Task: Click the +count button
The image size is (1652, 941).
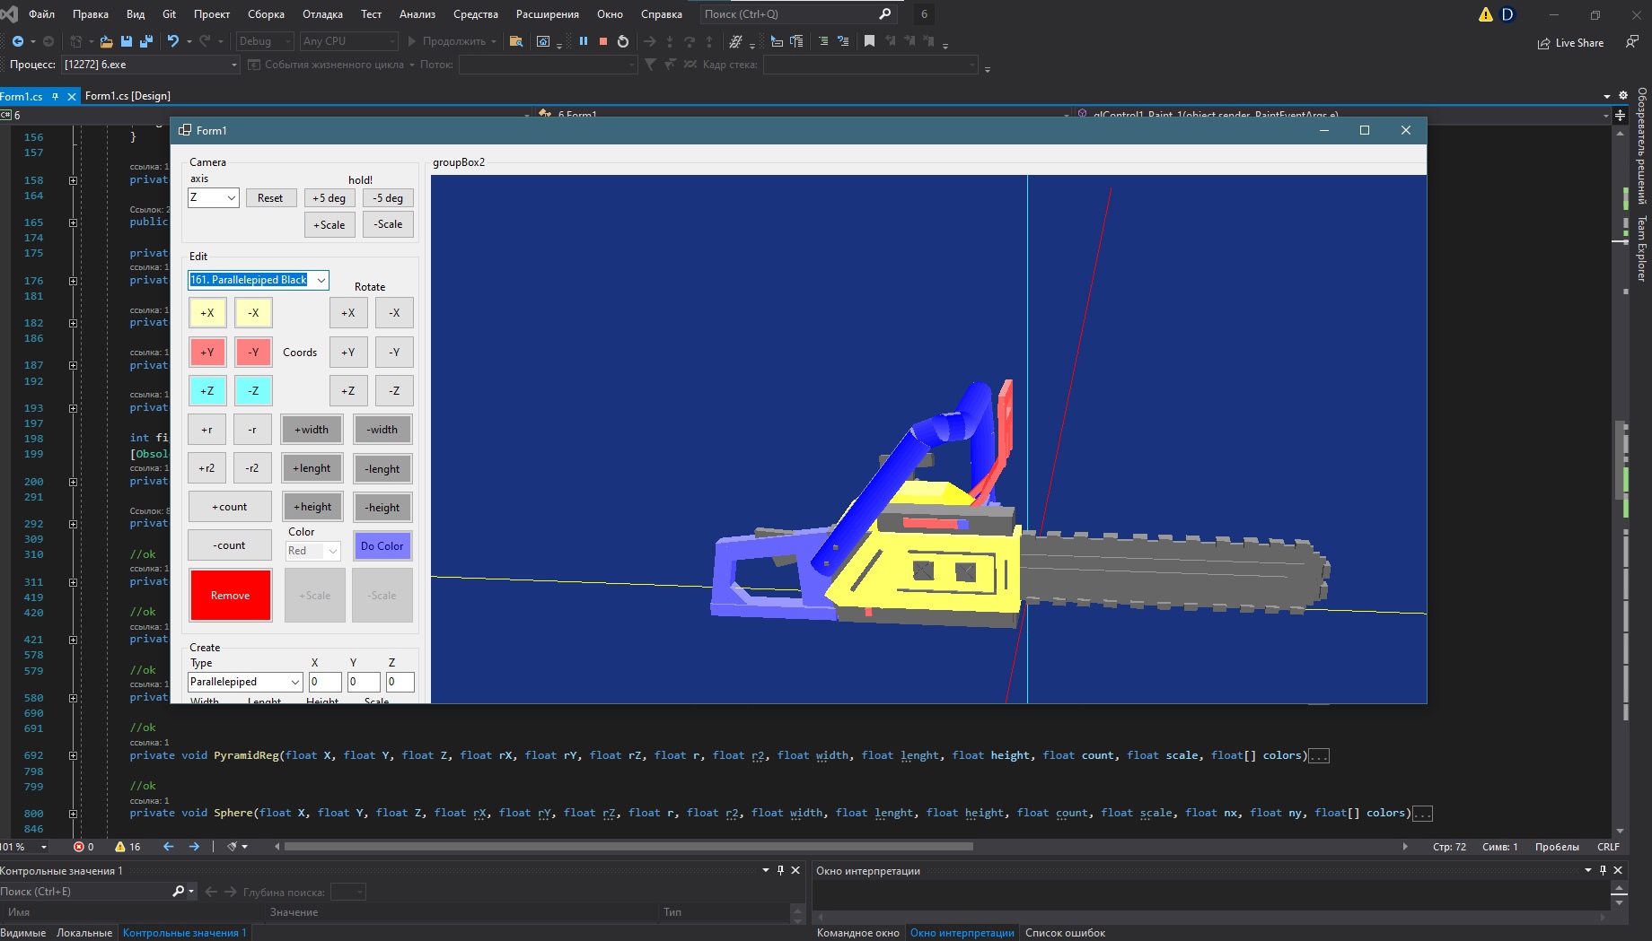Action: [230, 507]
